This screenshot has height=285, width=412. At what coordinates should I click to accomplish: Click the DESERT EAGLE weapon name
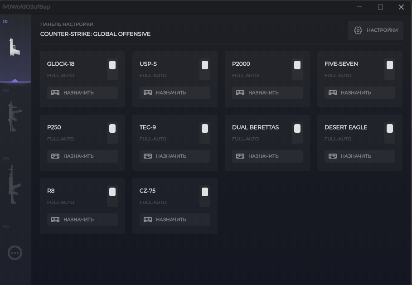(346, 127)
